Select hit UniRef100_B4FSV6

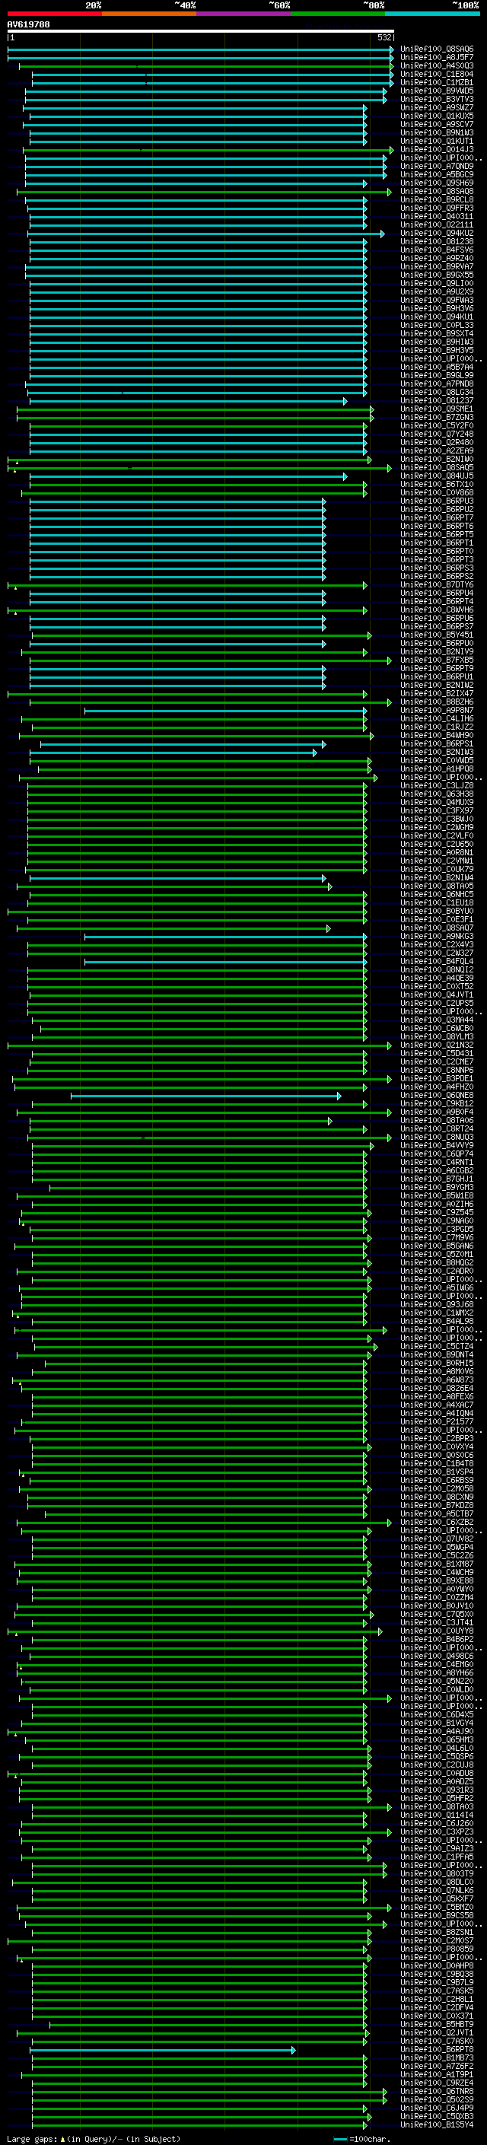coord(437,250)
